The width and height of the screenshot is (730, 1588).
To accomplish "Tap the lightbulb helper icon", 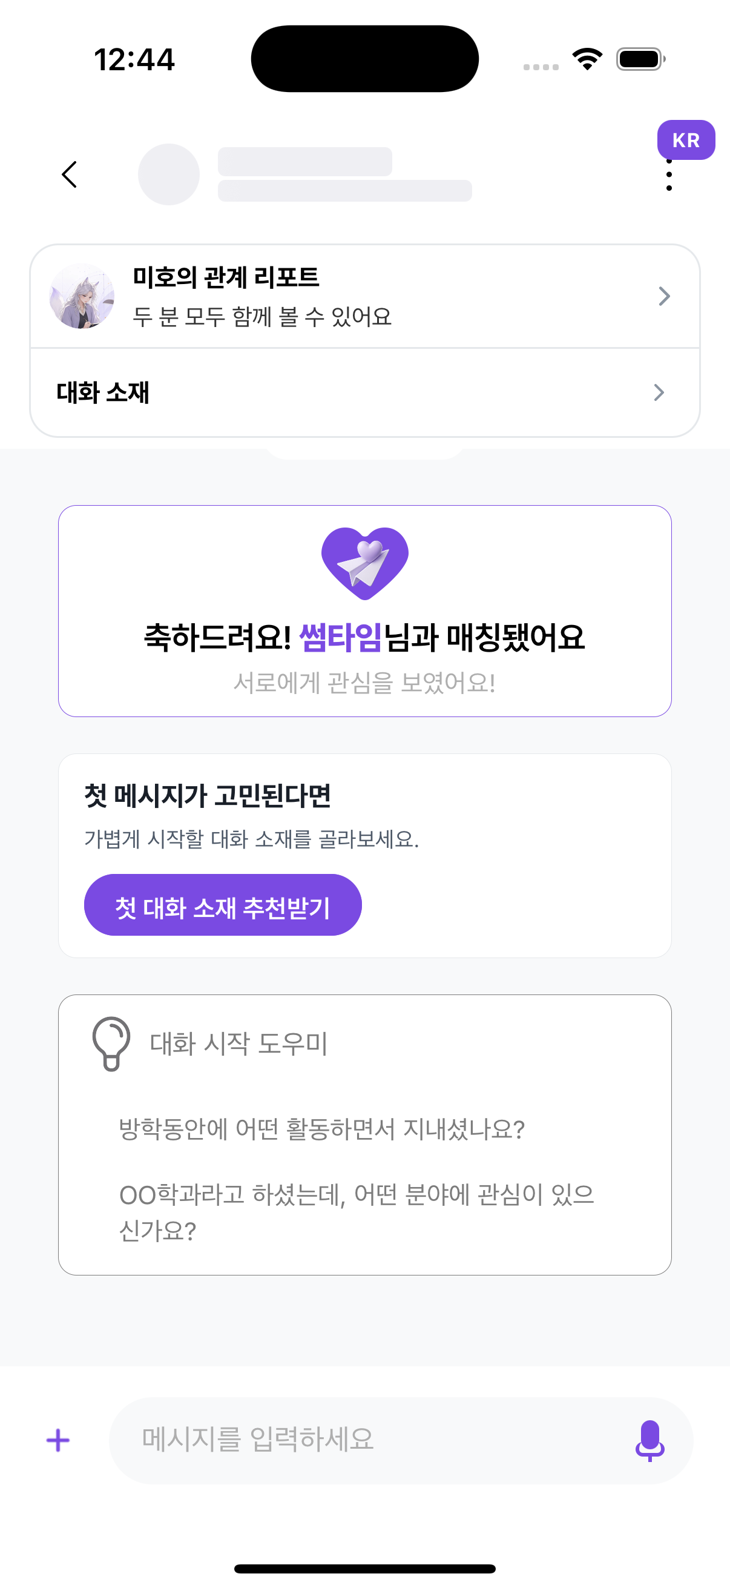I will pos(111,1043).
